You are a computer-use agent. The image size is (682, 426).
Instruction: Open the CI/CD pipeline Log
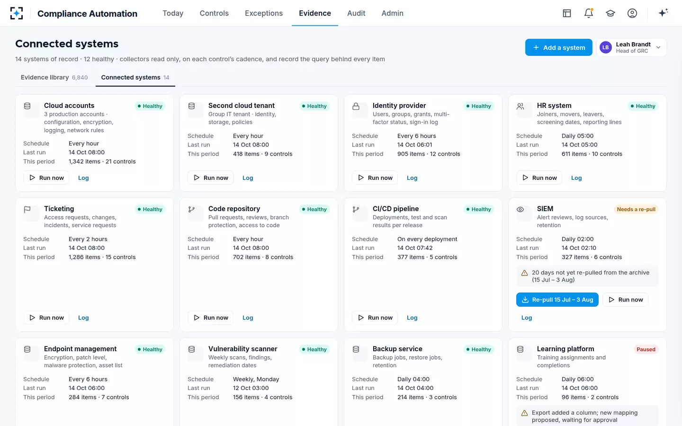click(412, 318)
